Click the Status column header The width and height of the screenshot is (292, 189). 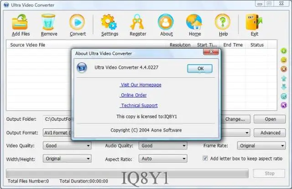point(257,45)
